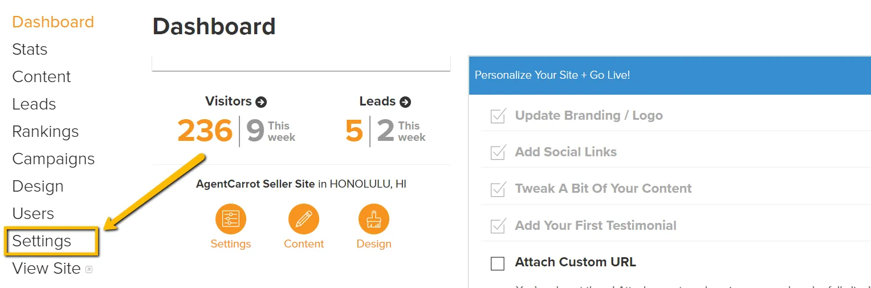Viewport: 871px width, 288px height.
Task: Select Rankings from the sidebar
Action: pyautogui.click(x=45, y=132)
